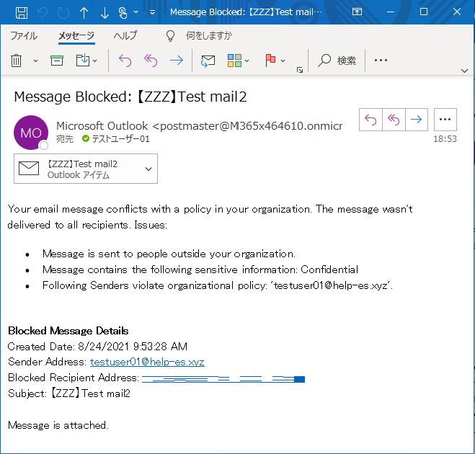Click the Delete trash can icon

pos(17,61)
